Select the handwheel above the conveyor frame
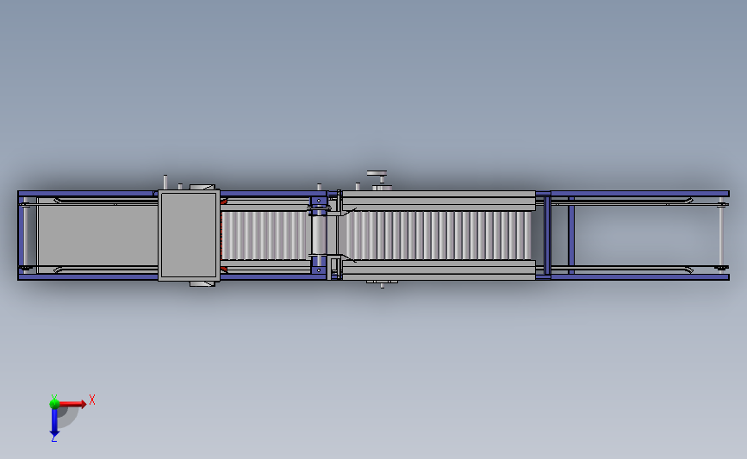Viewport: 747px width, 459px height. 377,173
